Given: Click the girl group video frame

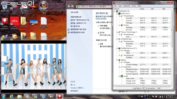Looking at the screenshot, I should pyautogui.click(x=33, y=67).
